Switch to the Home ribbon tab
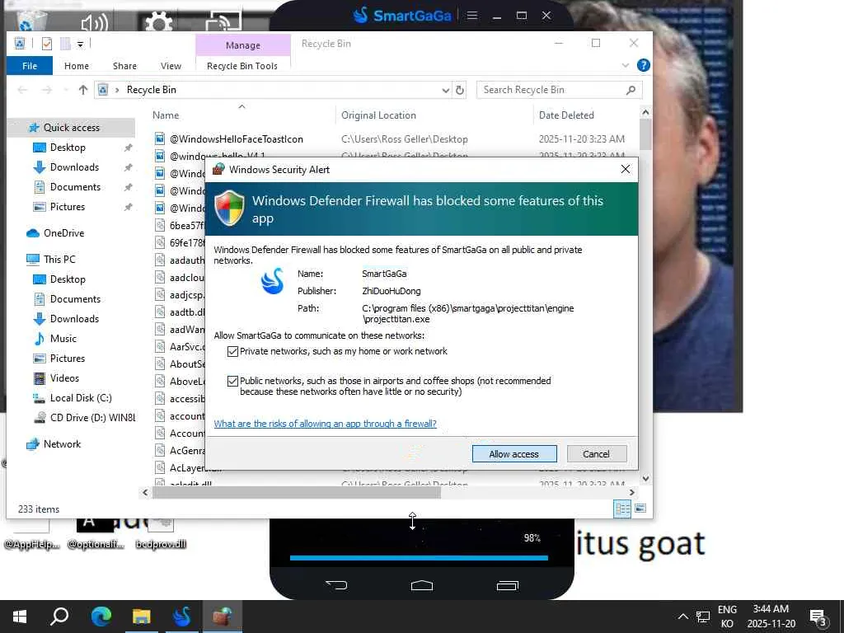The height and width of the screenshot is (633, 844). coord(77,66)
